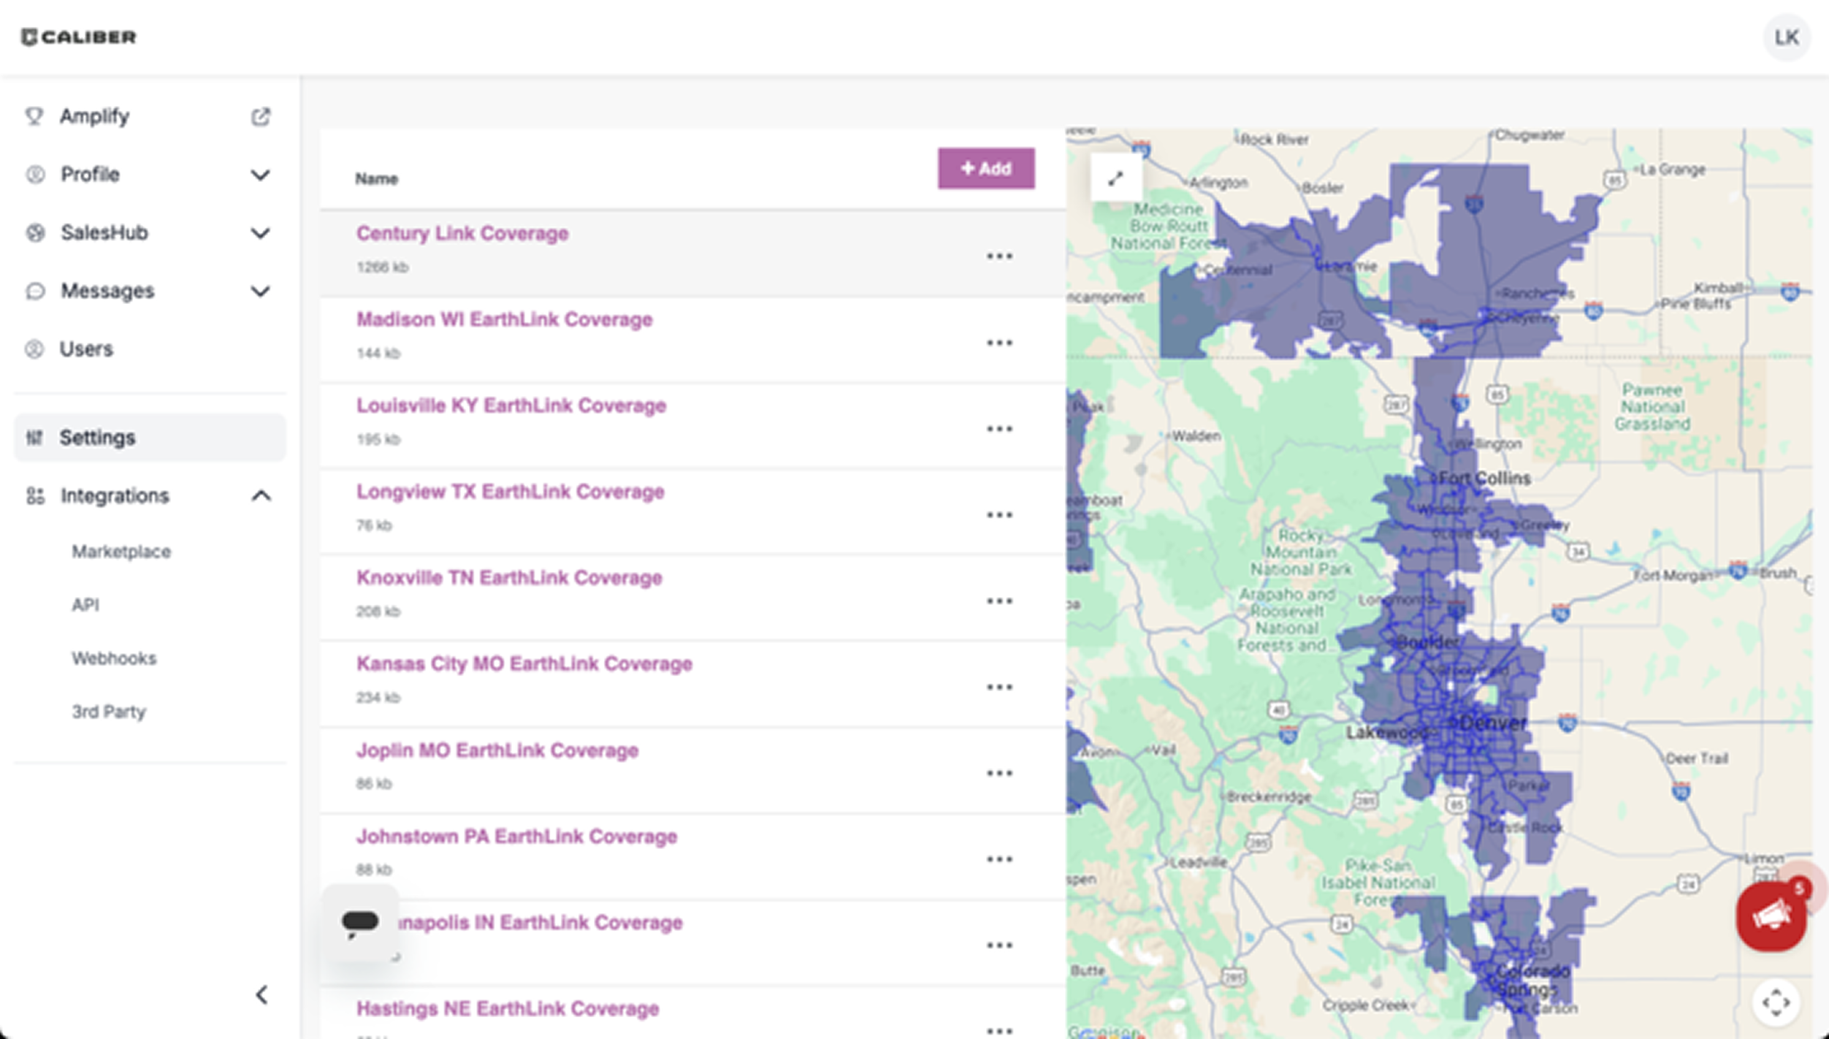Viewport: 1829px width, 1039px height.
Task: Click the purple Add button
Action: (x=986, y=169)
